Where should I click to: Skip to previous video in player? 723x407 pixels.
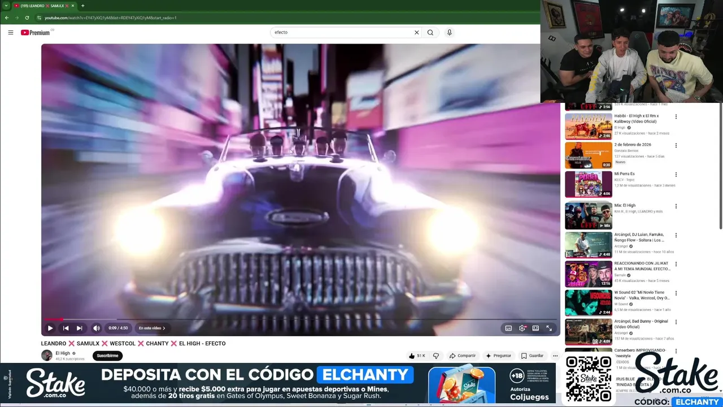tap(66, 328)
